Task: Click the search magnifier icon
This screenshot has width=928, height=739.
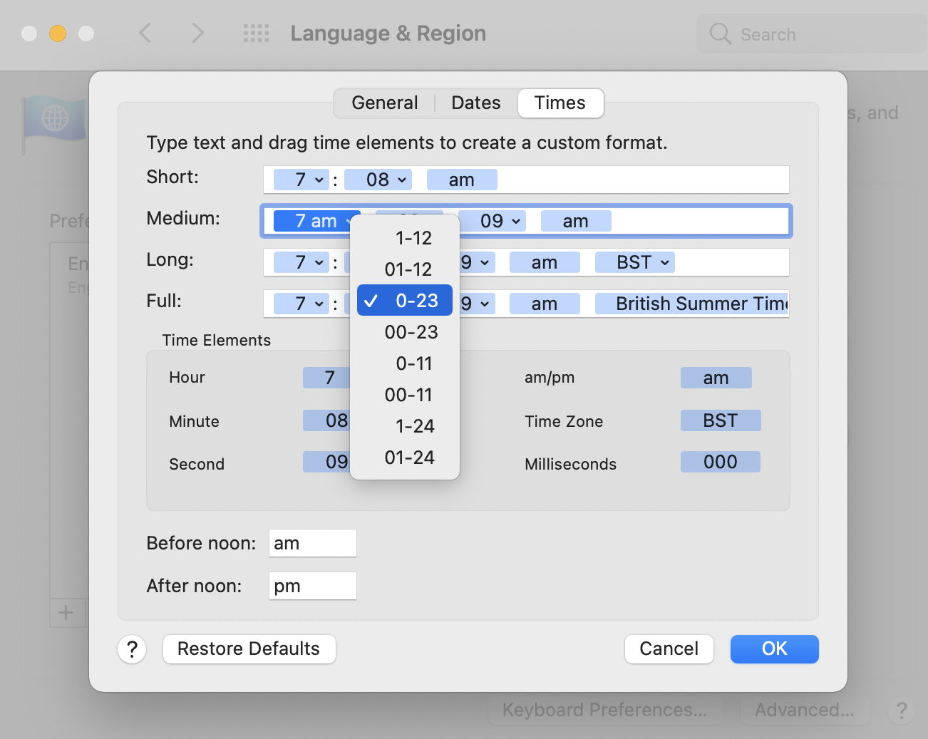Action: 720,33
